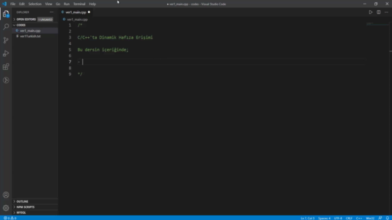392x220 pixels.
Task: Open the bottom extra activity bar icon
Action: click(6, 80)
